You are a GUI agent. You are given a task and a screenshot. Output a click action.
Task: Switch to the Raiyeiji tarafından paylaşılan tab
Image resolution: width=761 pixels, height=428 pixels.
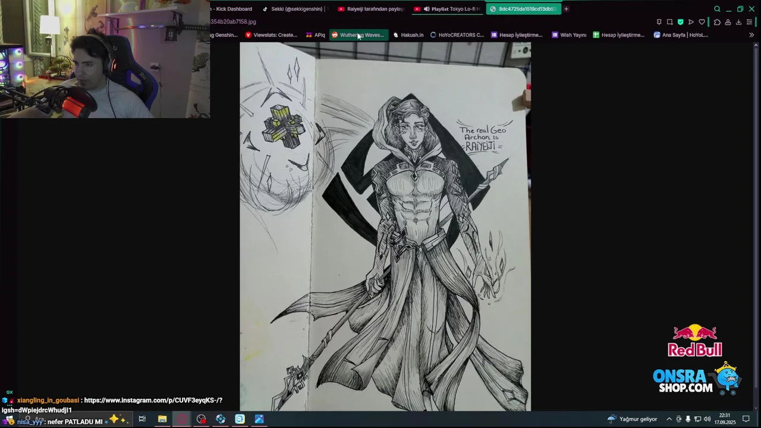(x=371, y=9)
